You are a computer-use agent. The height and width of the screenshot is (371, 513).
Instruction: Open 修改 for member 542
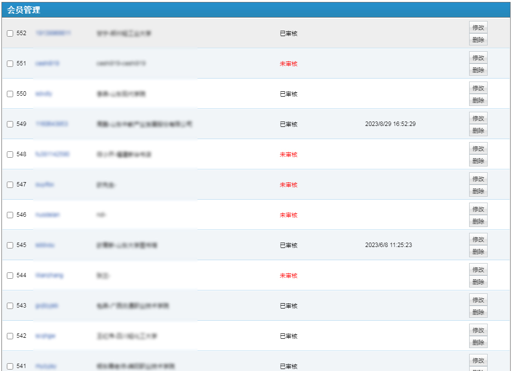tap(478, 330)
